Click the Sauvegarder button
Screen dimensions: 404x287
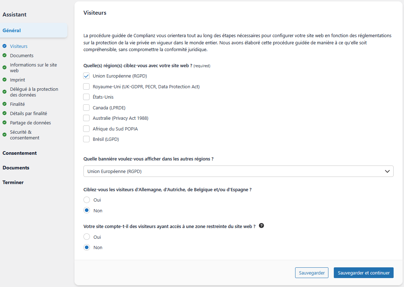point(312,272)
